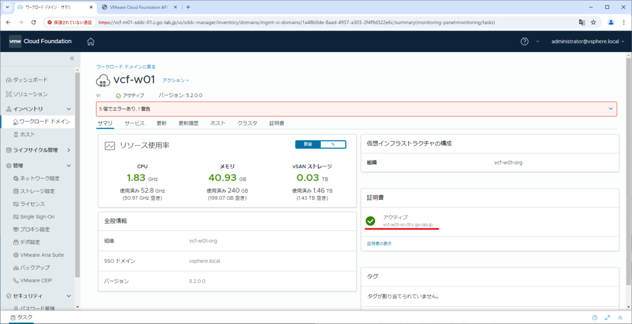Open the タスク panel at bottom
This screenshot has width=632, height=324.
pyautogui.click(x=22, y=317)
